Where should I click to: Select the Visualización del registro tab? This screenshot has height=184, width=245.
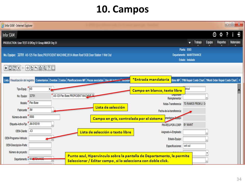(22, 80)
